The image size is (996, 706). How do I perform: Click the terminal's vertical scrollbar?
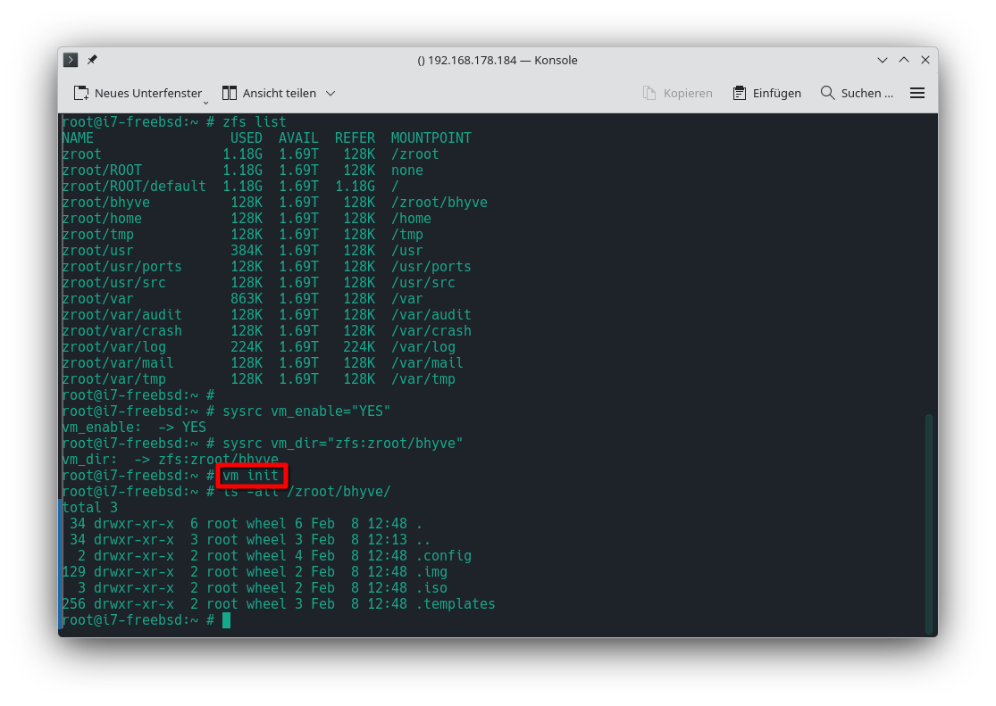[x=929, y=518]
